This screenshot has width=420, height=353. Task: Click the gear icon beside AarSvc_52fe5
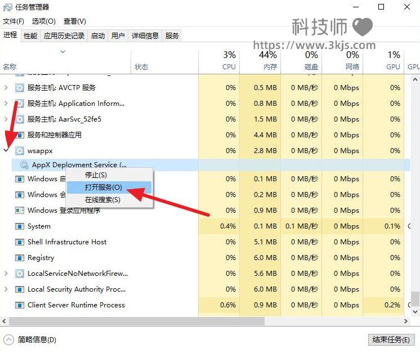pyautogui.click(x=20, y=119)
